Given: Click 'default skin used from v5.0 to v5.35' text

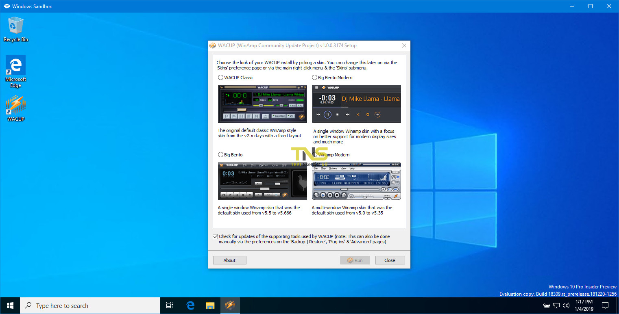Looking at the screenshot, I should [x=347, y=213].
